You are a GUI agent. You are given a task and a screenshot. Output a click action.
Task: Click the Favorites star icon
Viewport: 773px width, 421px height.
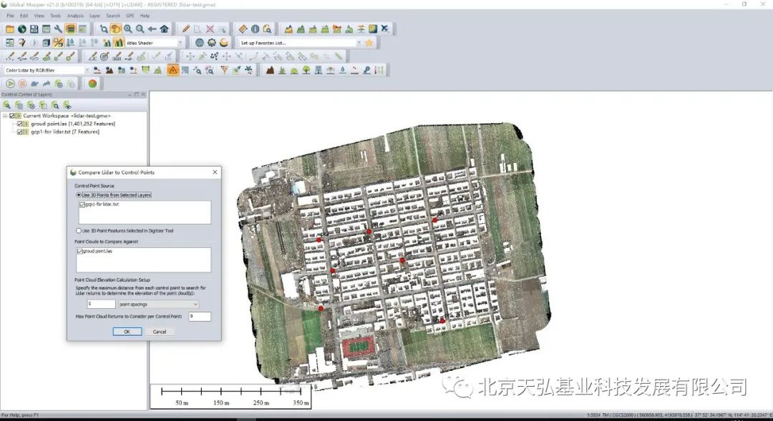pos(369,43)
